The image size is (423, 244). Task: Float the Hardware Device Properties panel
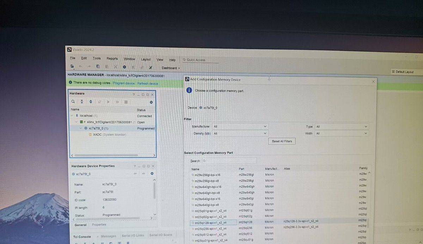148,166
